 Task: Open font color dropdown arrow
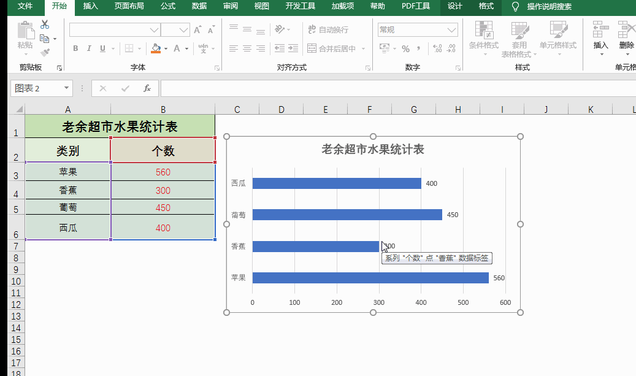pos(186,48)
